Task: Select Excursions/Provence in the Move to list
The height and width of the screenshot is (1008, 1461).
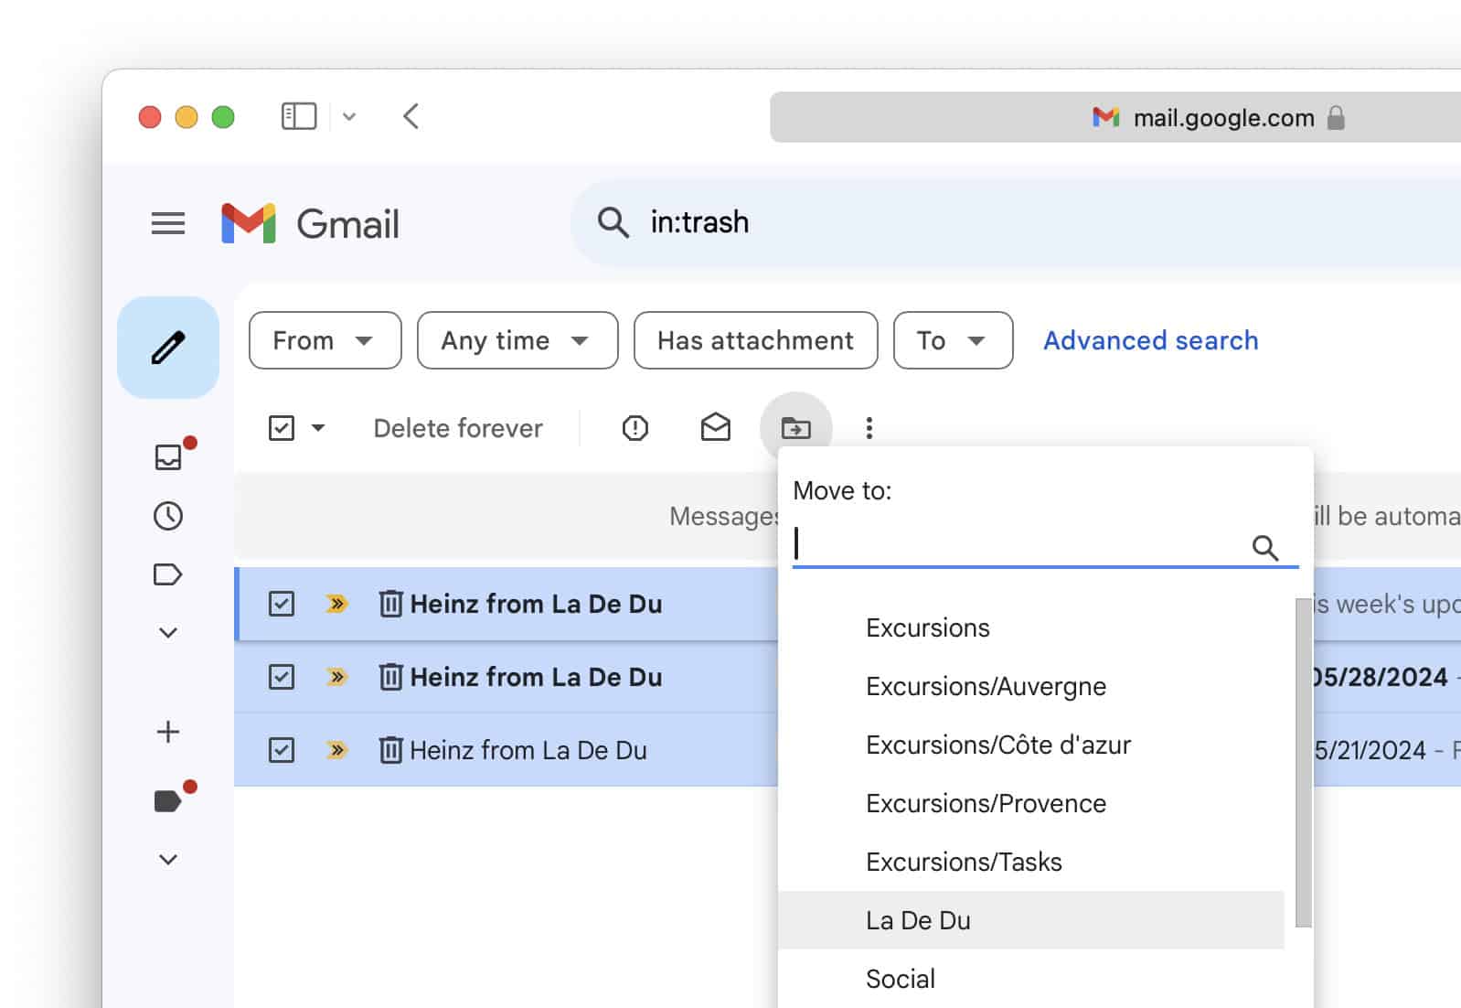Action: (1031, 803)
